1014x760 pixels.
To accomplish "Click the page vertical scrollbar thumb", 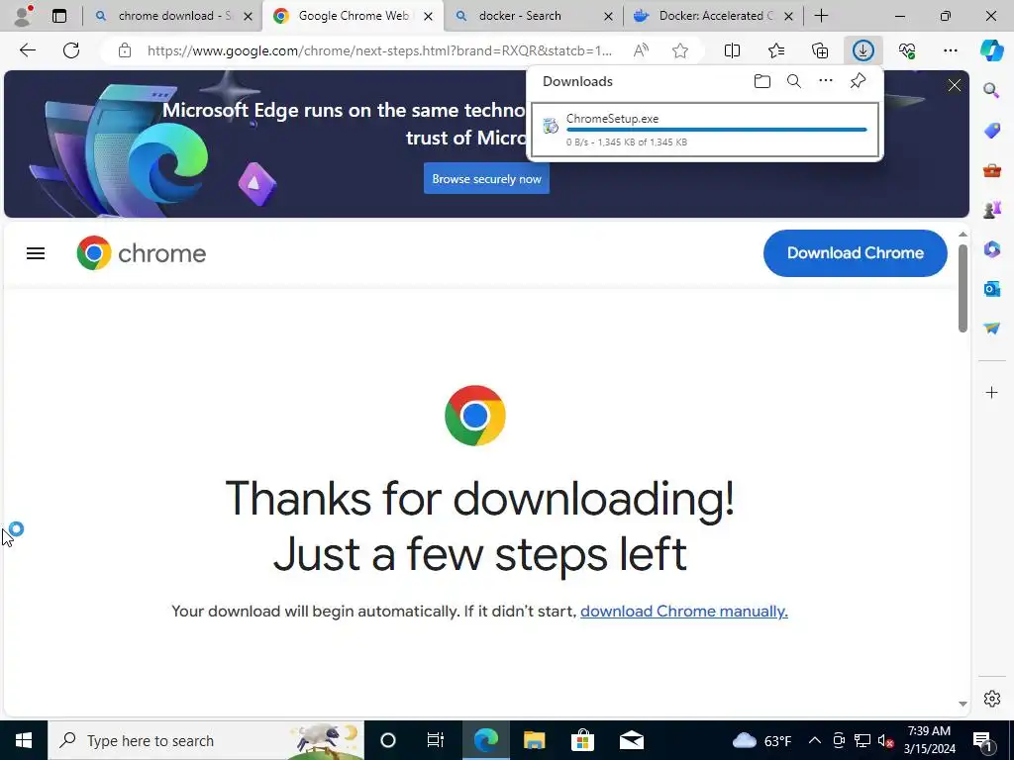I will [963, 288].
